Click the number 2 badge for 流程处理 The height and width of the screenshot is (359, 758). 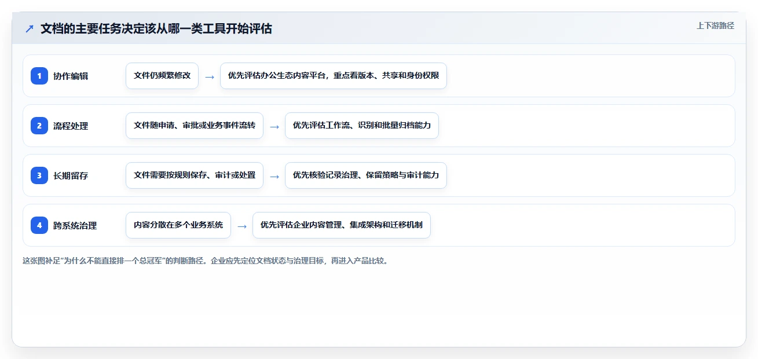[x=39, y=126]
